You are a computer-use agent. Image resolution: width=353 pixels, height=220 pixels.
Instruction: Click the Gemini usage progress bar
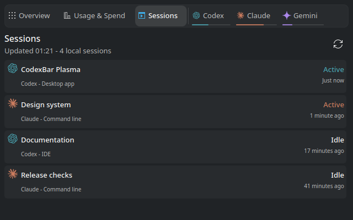(x=303, y=25)
